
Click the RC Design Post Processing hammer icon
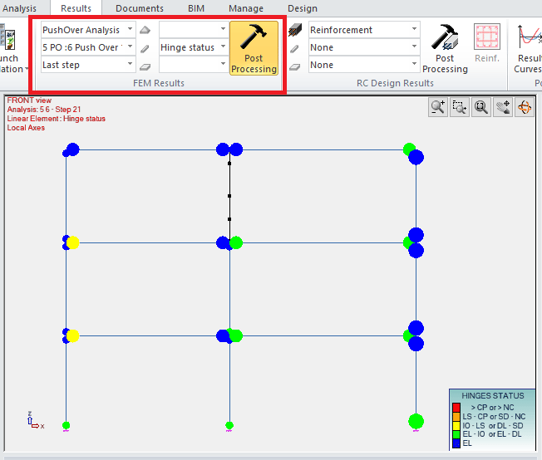click(445, 48)
